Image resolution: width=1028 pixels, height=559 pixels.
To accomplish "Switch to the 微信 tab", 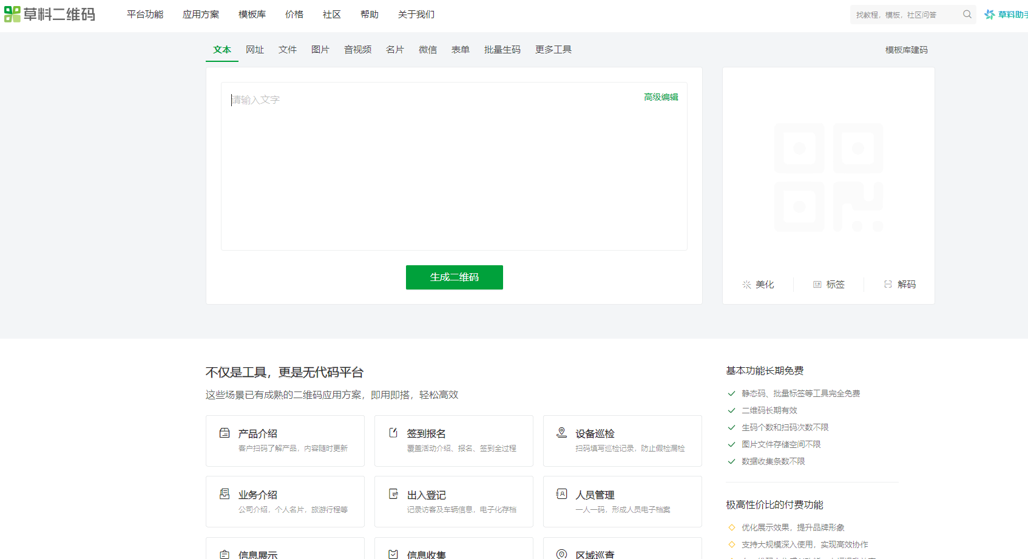I will [x=428, y=49].
